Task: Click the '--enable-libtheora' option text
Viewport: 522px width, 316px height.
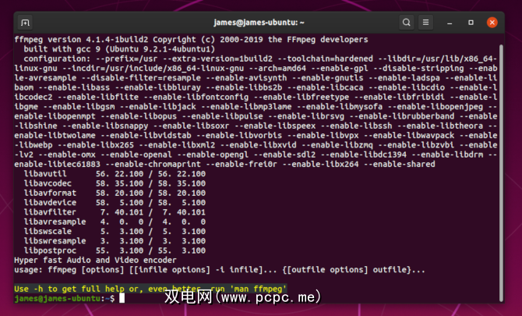Action: pyautogui.click(x=440, y=126)
